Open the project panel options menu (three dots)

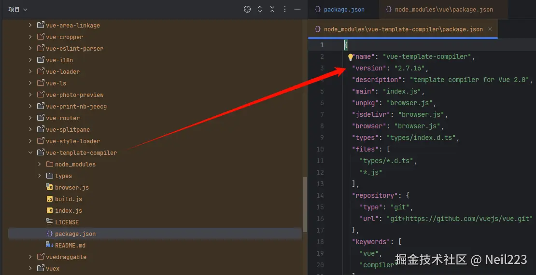point(285,10)
